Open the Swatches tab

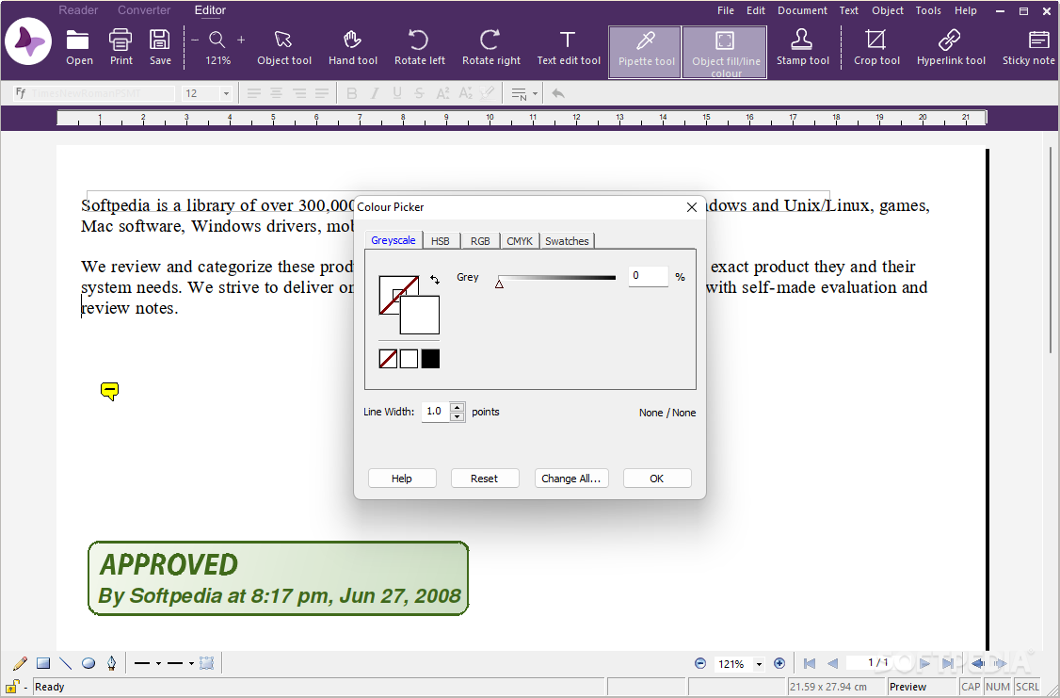(x=567, y=241)
